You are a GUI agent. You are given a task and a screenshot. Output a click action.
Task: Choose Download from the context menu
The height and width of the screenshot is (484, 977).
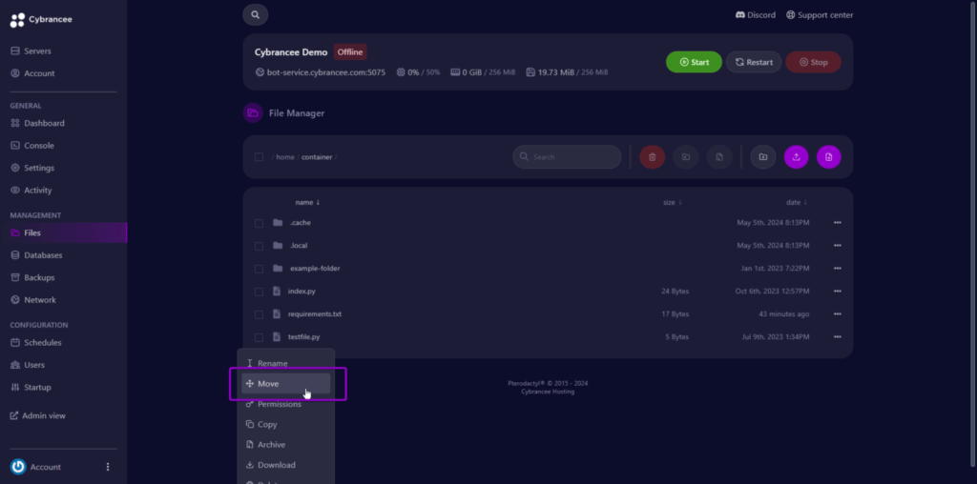(286, 465)
